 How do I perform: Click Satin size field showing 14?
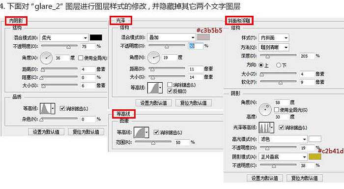[196, 77]
